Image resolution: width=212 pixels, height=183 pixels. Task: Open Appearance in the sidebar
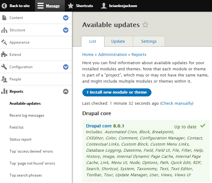[19, 42]
